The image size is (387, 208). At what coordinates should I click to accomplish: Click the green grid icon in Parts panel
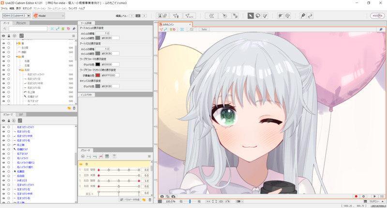63,29
